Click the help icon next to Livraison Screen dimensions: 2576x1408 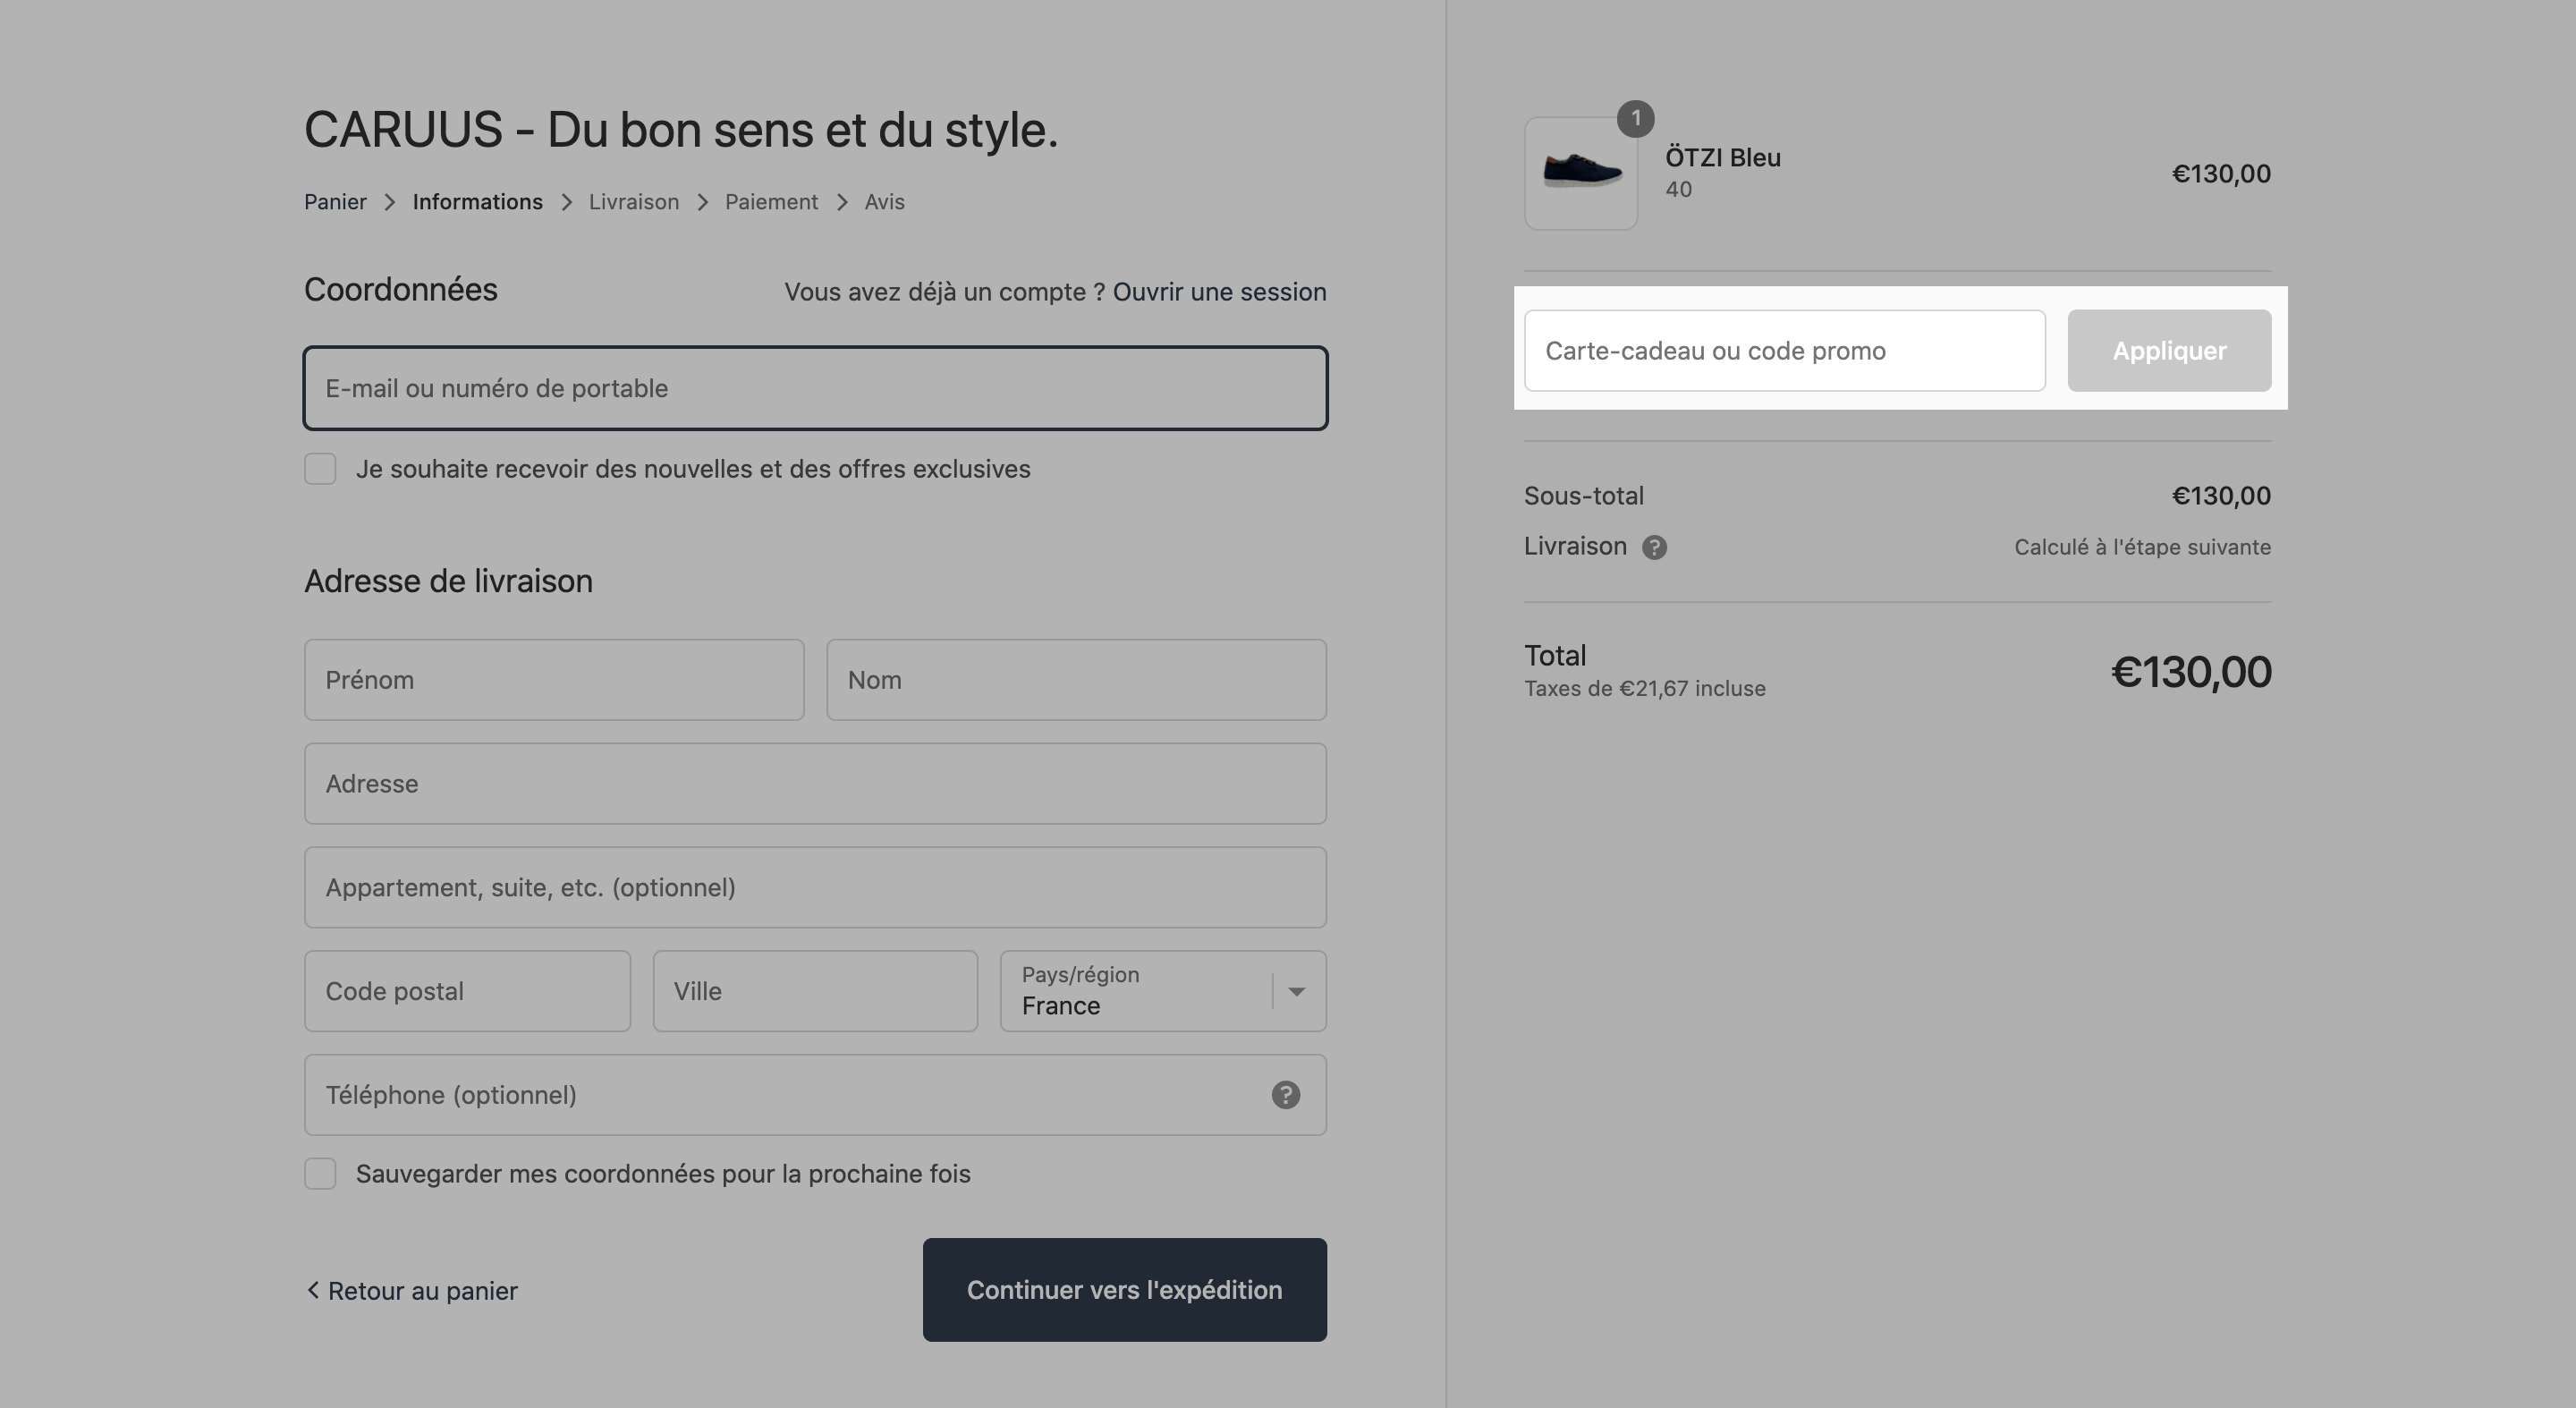[1654, 547]
